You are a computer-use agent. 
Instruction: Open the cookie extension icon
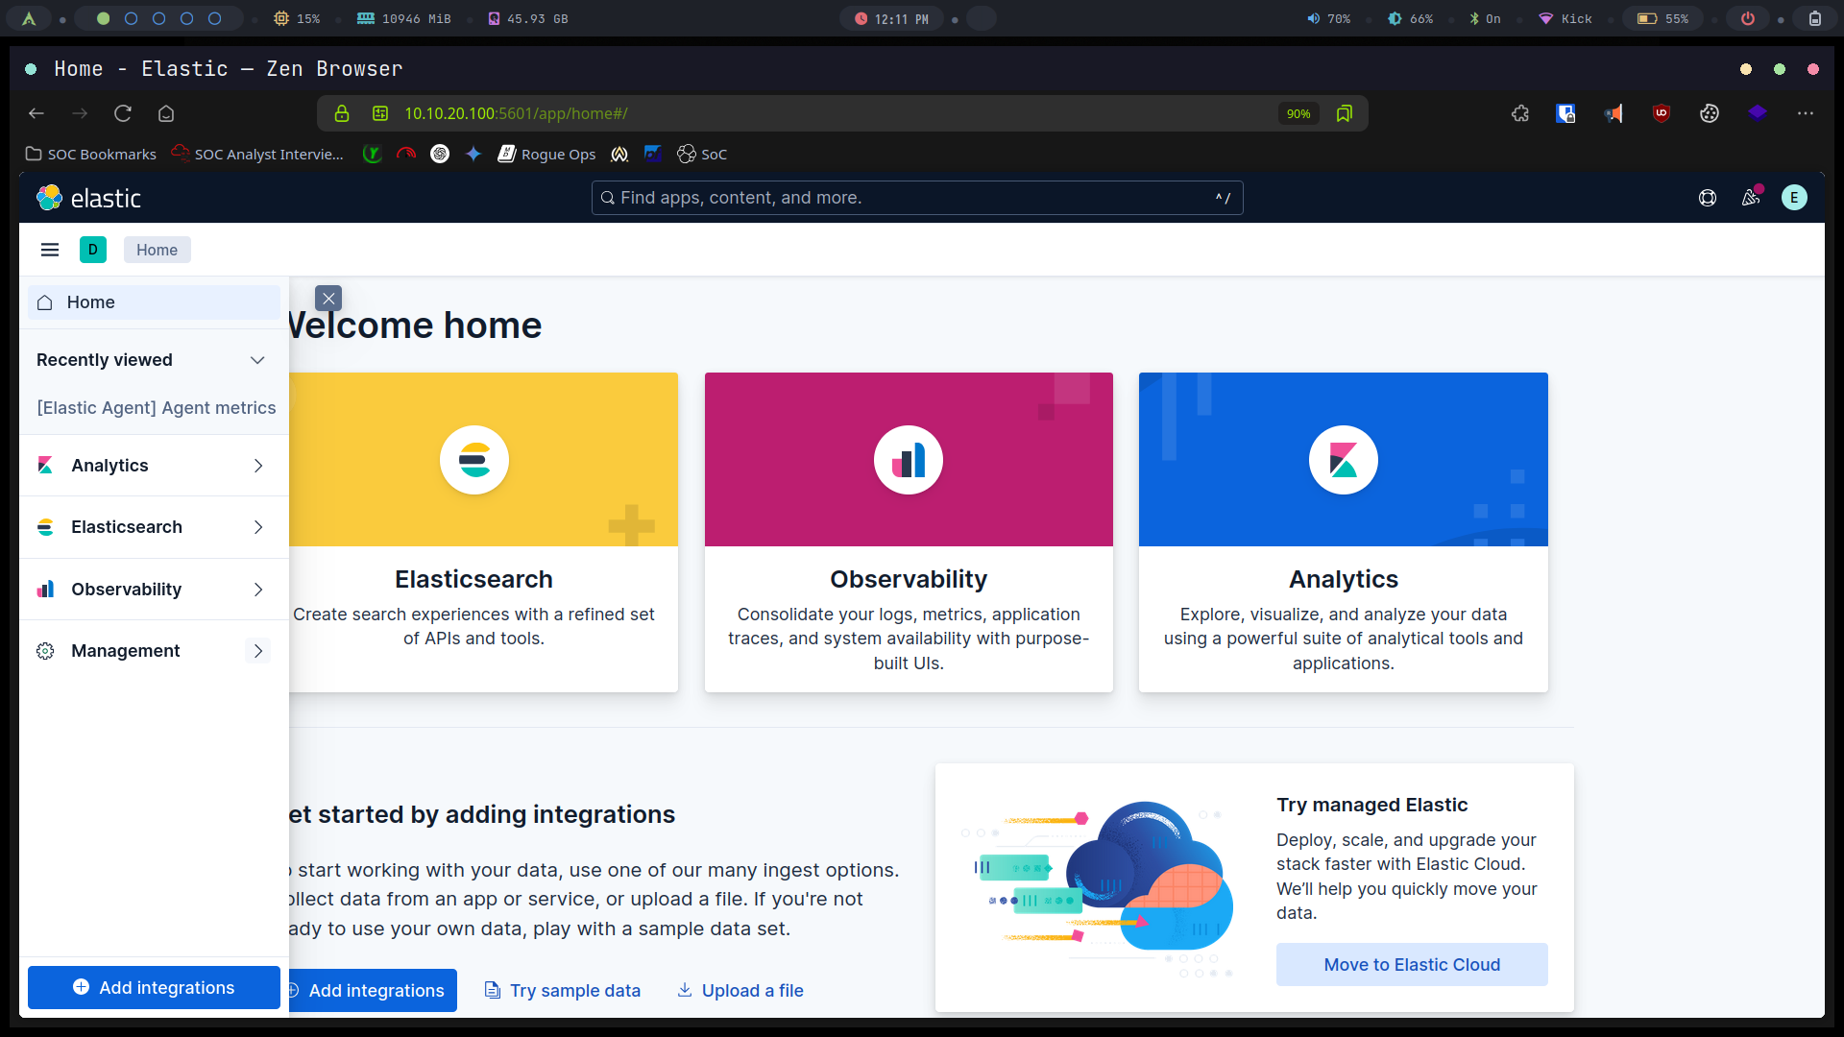click(x=1710, y=113)
